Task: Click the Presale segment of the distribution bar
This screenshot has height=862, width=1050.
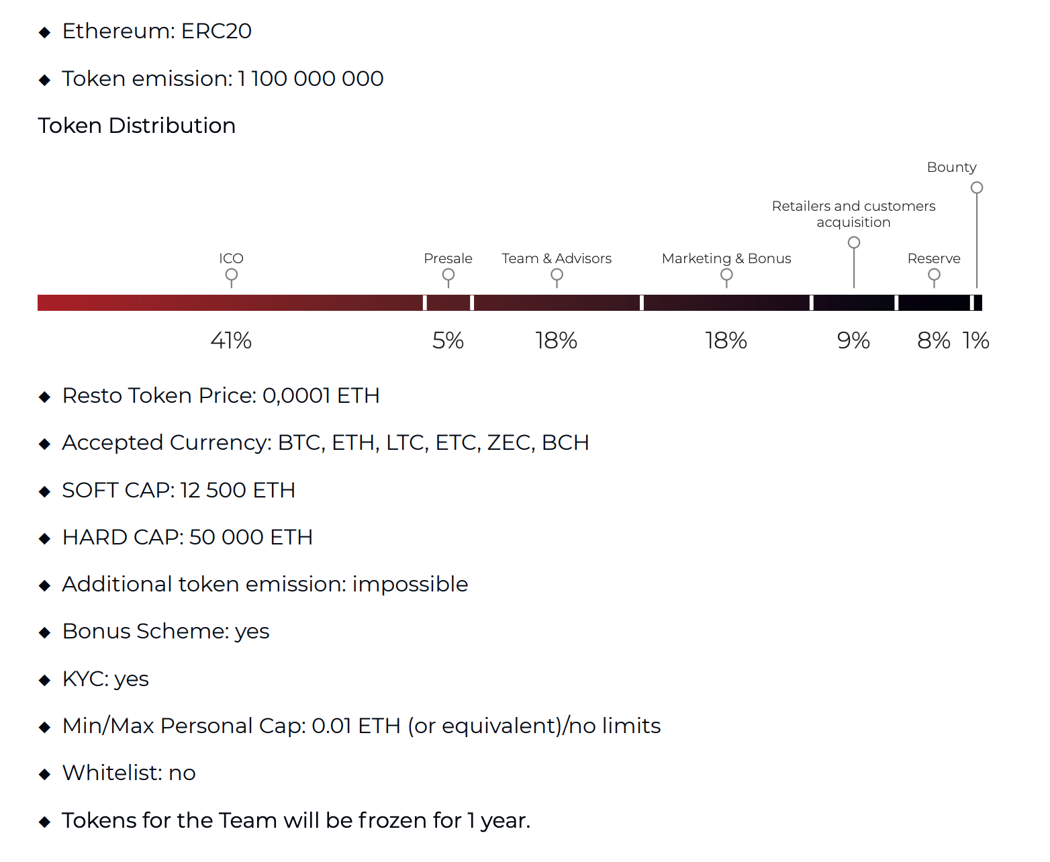Action: click(448, 303)
